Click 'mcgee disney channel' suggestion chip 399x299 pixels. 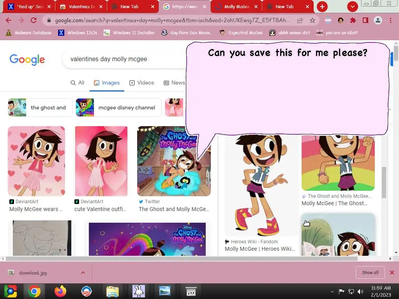tap(118, 107)
